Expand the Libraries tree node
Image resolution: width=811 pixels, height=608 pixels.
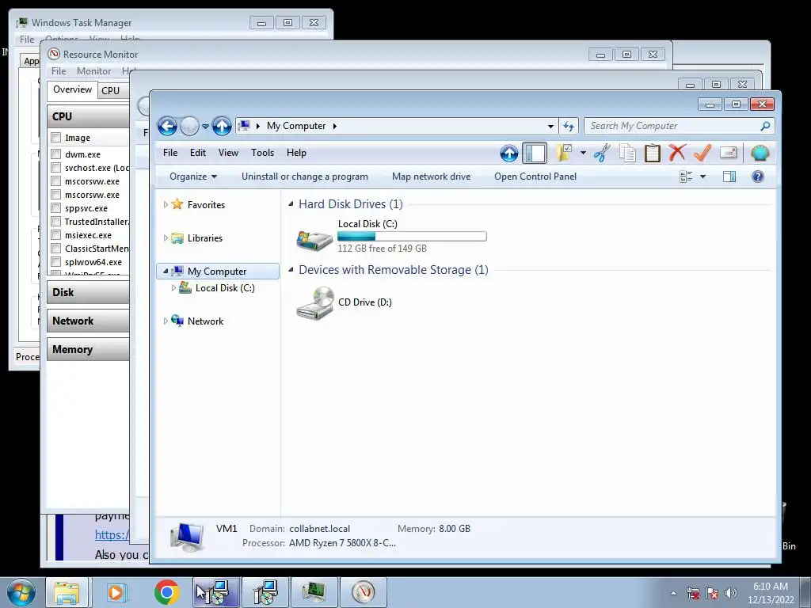166,237
